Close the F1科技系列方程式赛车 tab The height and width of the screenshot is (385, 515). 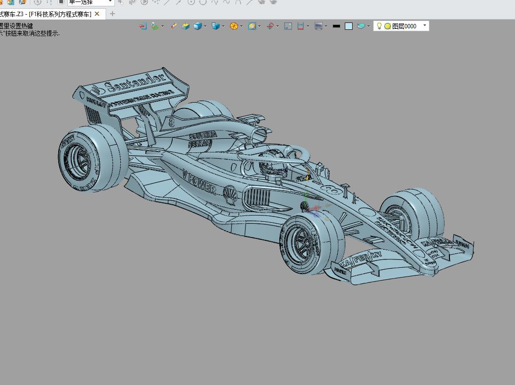97,14
